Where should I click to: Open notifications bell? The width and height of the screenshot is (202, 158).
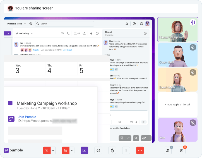[x=127, y=24]
